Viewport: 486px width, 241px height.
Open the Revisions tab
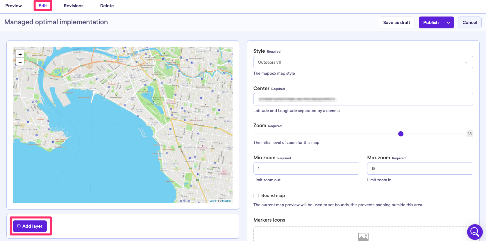(x=74, y=6)
